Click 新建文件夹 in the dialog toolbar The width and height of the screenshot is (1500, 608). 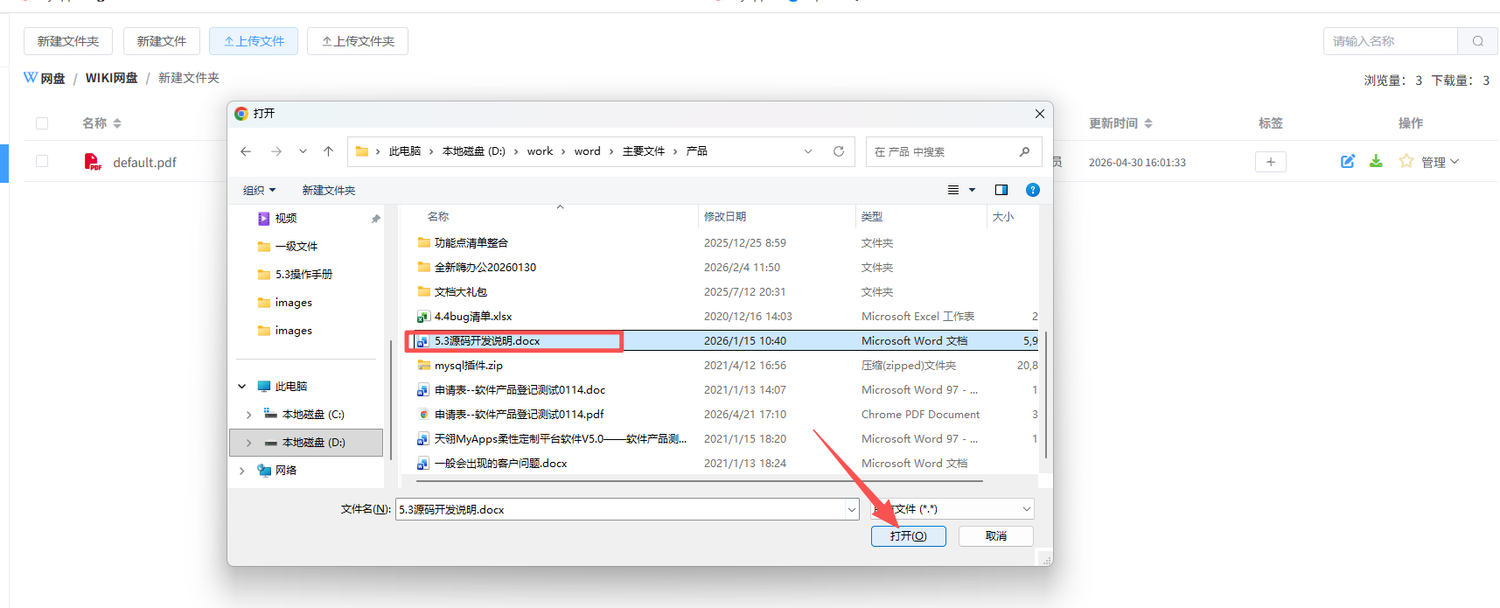(329, 190)
